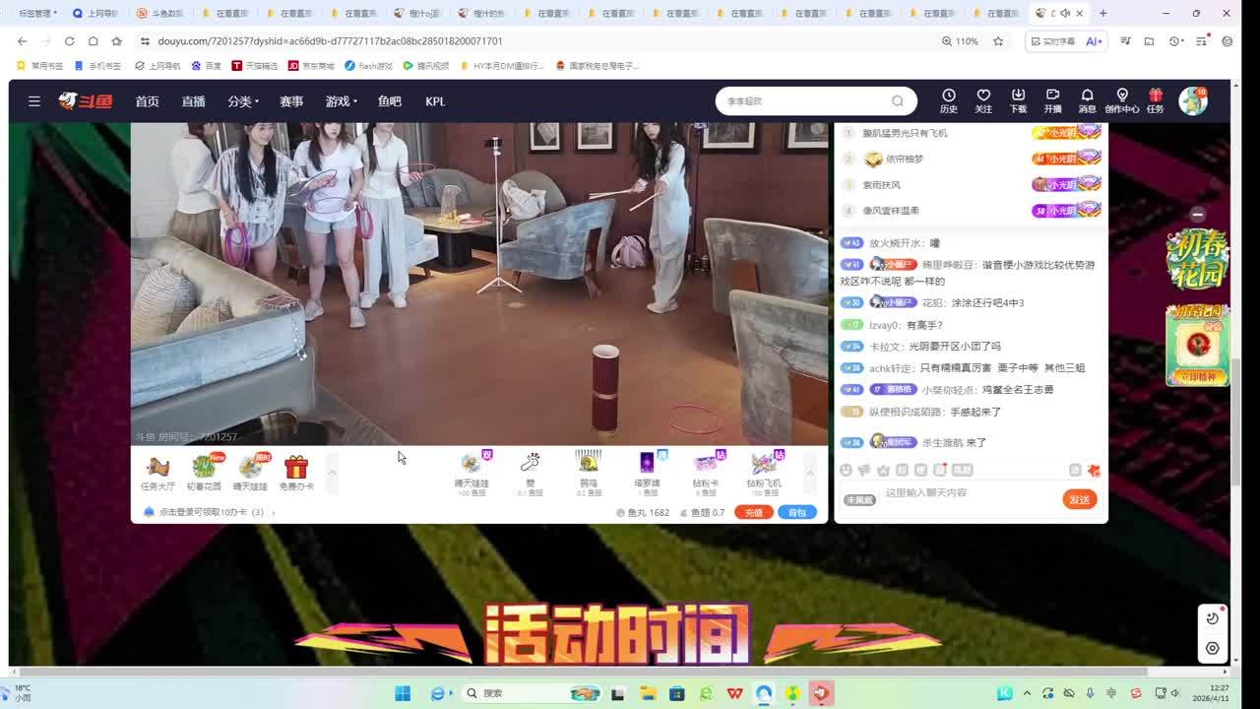The image size is (1260, 709).
Task: Click the 任务 gift icon in header
Action: click(1156, 100)
